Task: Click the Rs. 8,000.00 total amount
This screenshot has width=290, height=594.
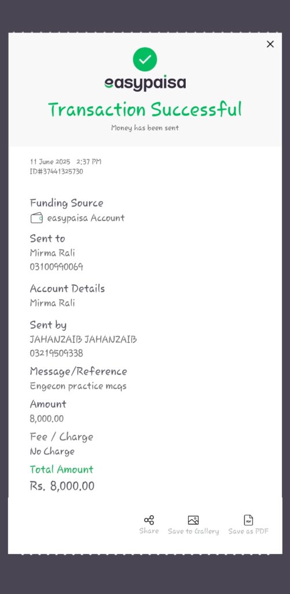Action: point(62,486)
